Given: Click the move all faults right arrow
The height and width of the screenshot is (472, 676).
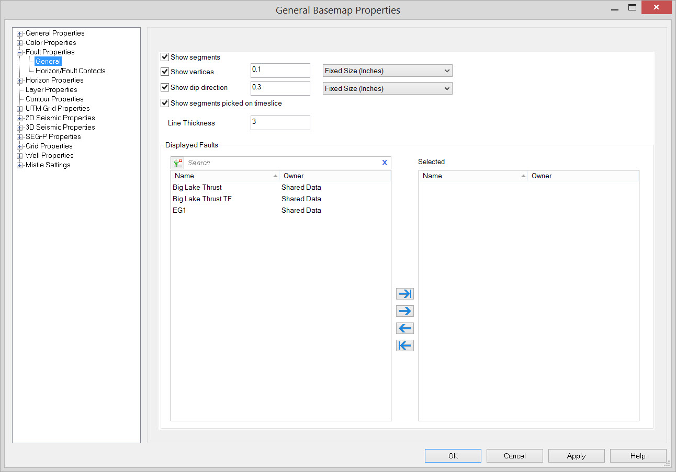Looking at the screenshot, I should coord(405,294).
